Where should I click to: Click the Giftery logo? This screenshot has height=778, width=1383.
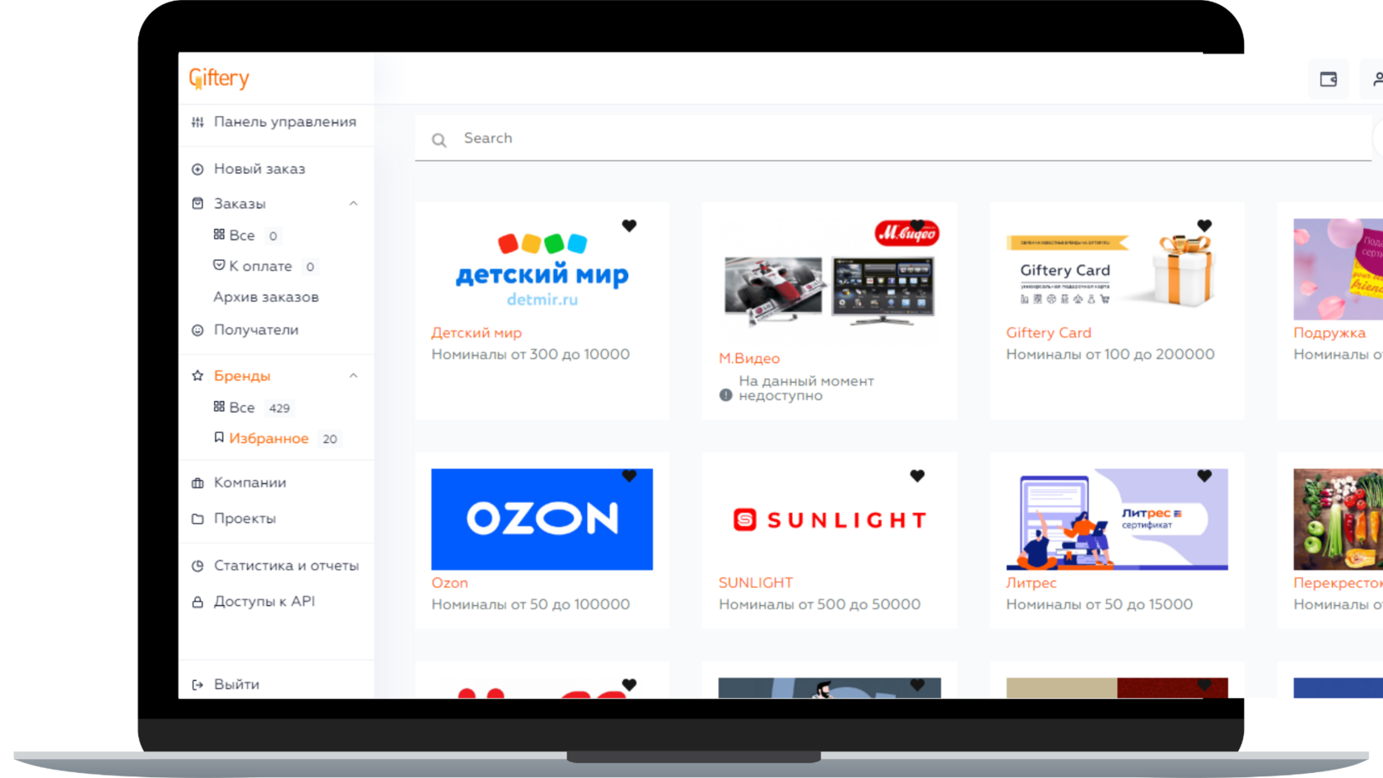[219, 78]
